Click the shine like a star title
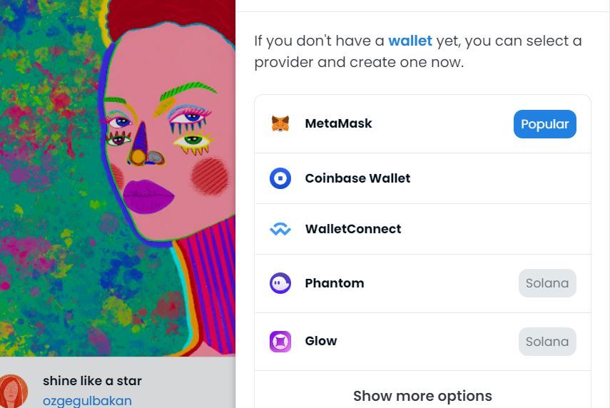 [92, 381]
